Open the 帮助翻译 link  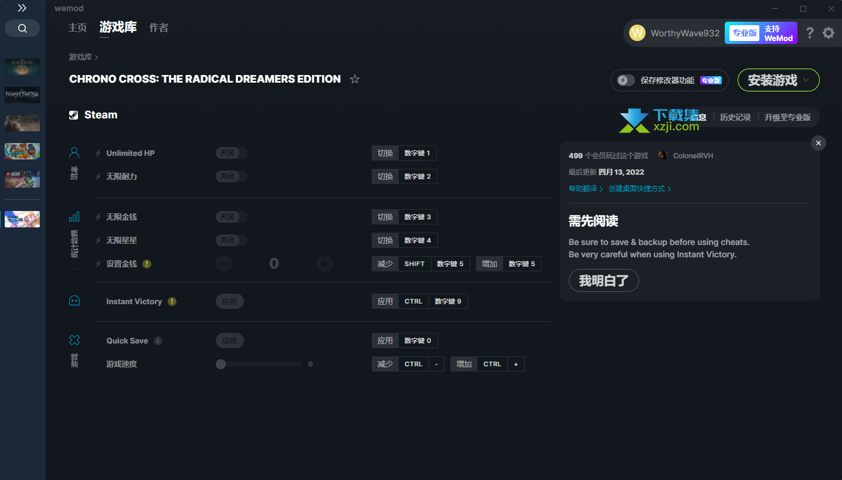coord(585,189)
